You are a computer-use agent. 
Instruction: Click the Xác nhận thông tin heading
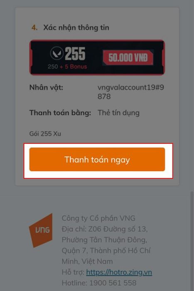(76, 27)
